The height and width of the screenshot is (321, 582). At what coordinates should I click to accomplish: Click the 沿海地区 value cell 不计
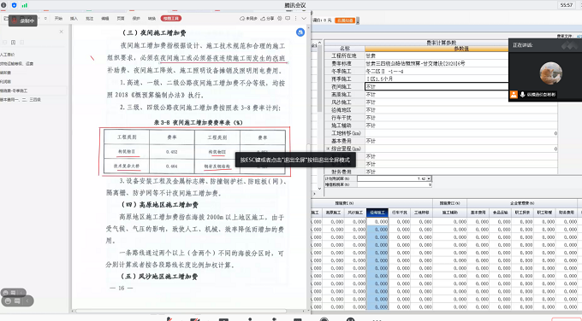[x=461, y=109]
